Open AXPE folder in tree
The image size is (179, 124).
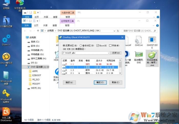(33, 71)
